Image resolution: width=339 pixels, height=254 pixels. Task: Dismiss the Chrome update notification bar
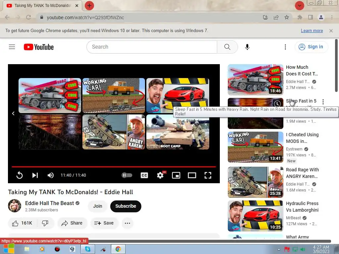331,31
